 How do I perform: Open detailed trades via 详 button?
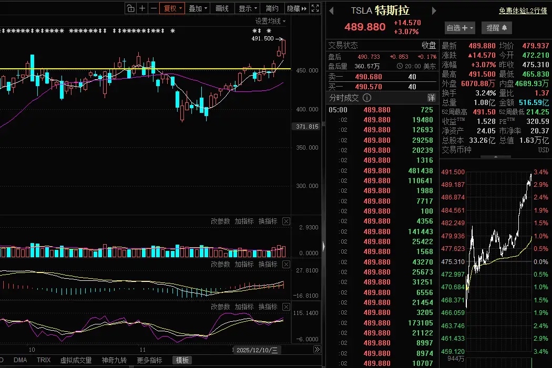pos(431,98)
